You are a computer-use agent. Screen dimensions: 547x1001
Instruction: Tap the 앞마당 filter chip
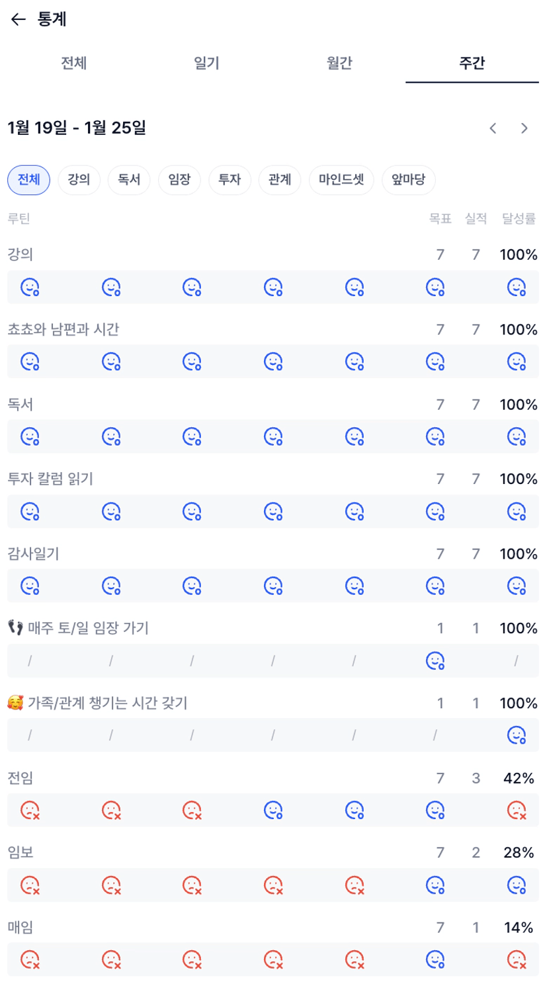pyautogui.click(x=408, y=180)
